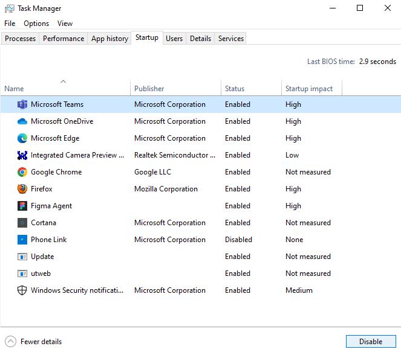The height and width of the screenshot is (355, 401).
Task: Open the File menu
Action: point(10,24)
